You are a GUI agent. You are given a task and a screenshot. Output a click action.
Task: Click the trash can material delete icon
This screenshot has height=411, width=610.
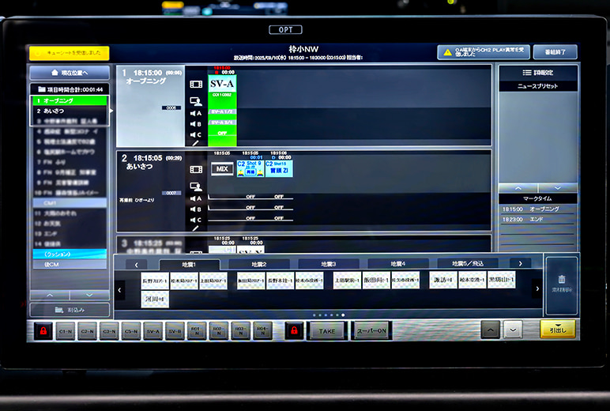point(561,281)
